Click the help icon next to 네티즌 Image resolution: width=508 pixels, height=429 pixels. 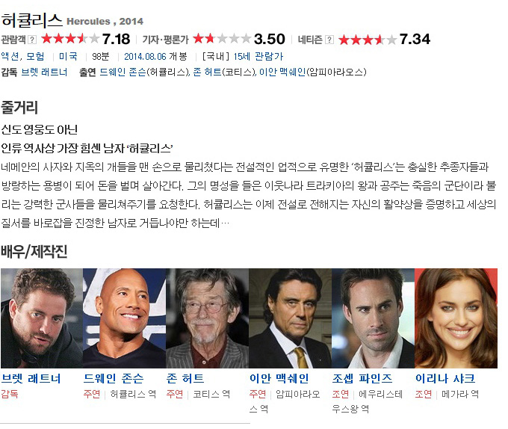pos(329,40)
